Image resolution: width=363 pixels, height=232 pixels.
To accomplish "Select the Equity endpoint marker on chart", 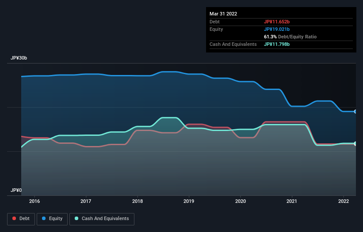I will tap(355, 112).
